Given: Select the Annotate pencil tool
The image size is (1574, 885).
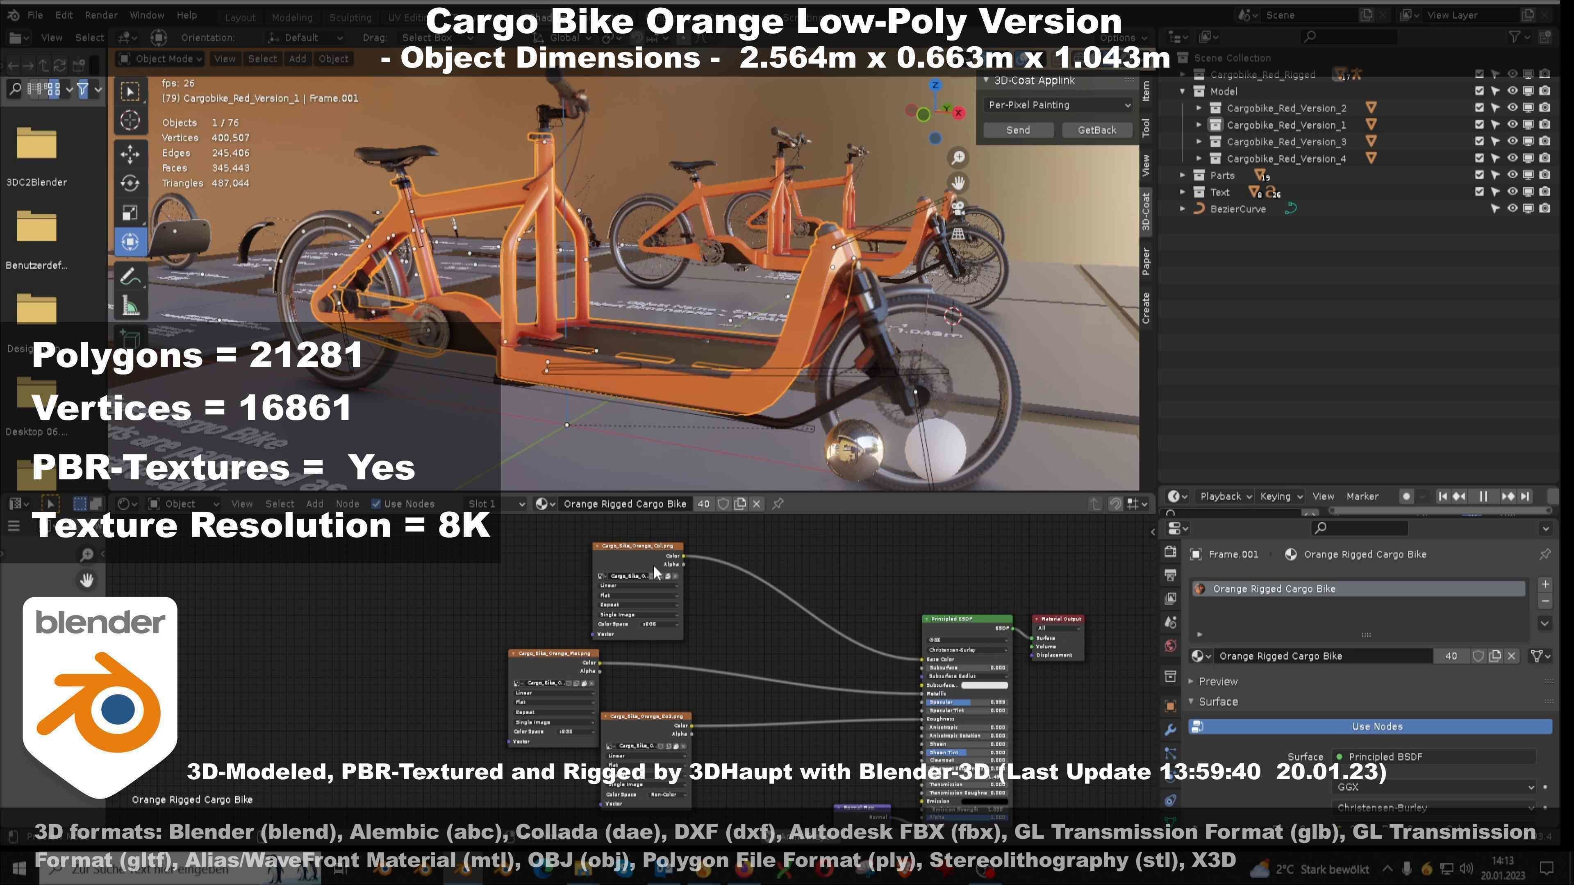Looking at the screenshot, I should pos(130,277).
